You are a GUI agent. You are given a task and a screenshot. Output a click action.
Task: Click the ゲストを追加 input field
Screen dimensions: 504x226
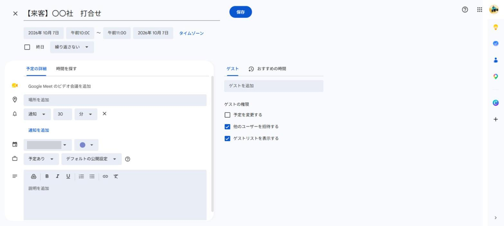point(274,86)
